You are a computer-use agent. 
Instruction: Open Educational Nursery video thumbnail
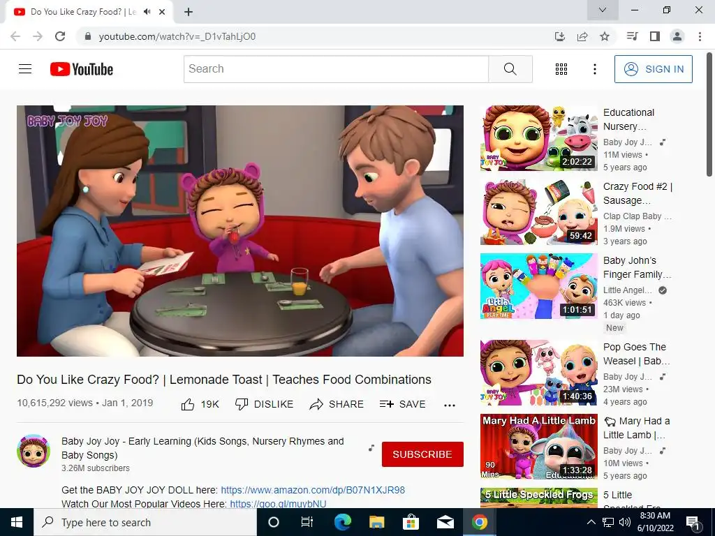(x=538, y=138)
